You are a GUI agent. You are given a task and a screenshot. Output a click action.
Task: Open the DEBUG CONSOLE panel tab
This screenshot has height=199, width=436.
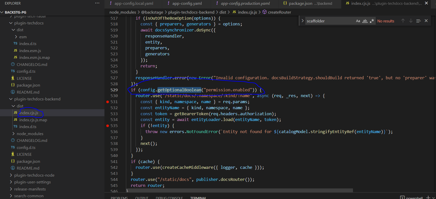pyautogui.click(x=169, y=198)
